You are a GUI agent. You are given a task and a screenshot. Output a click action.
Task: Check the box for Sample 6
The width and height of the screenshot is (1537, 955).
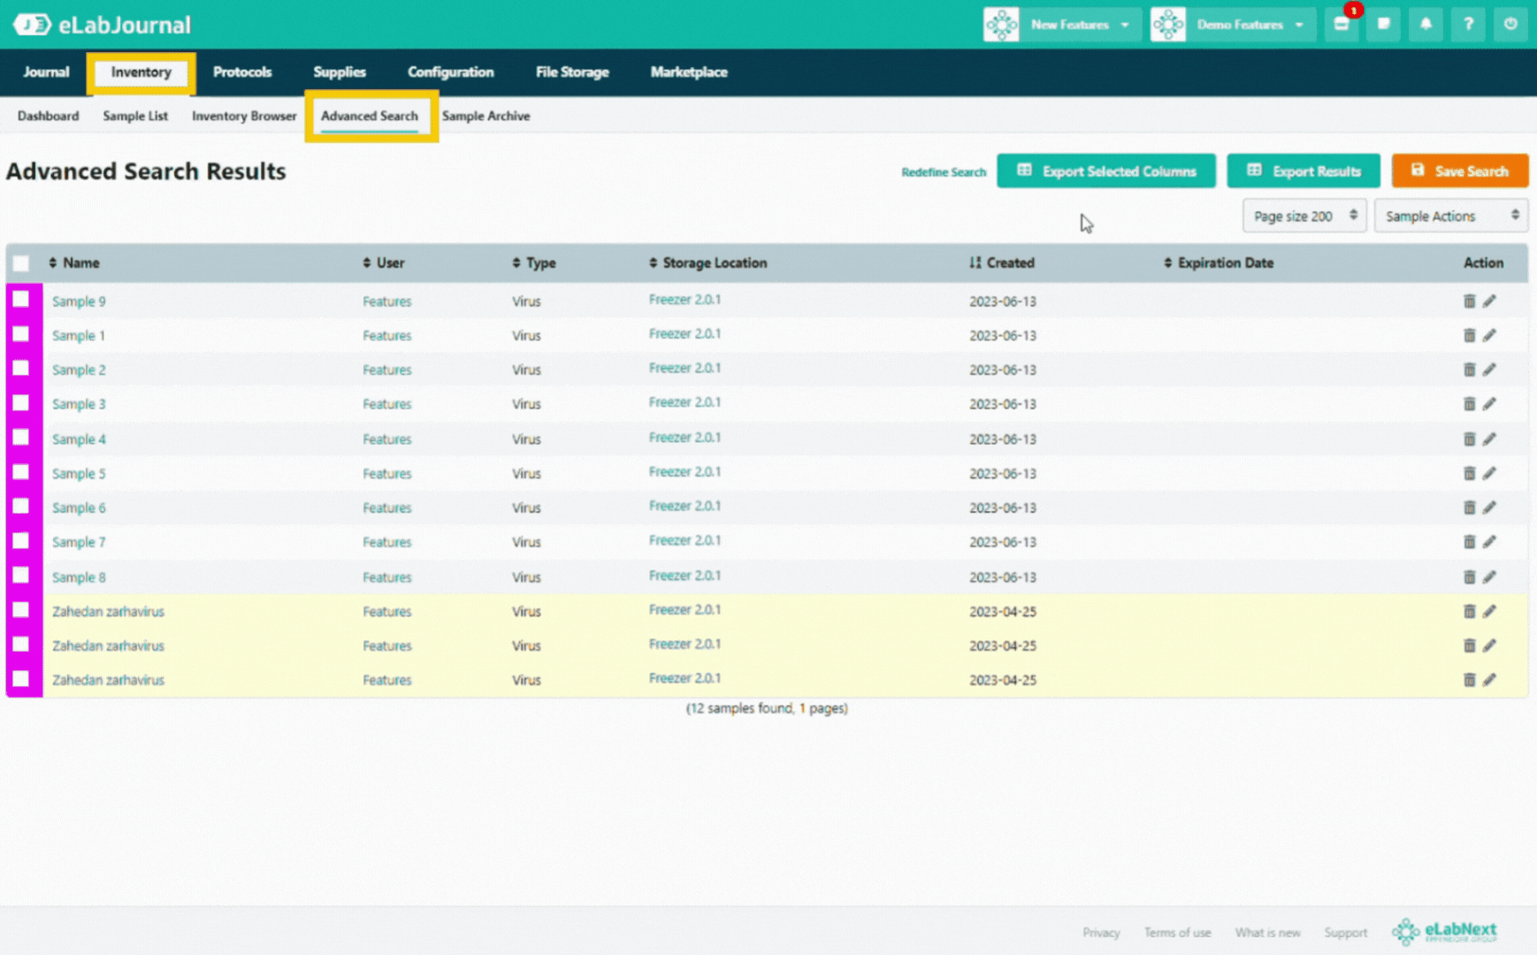(21, 506)
